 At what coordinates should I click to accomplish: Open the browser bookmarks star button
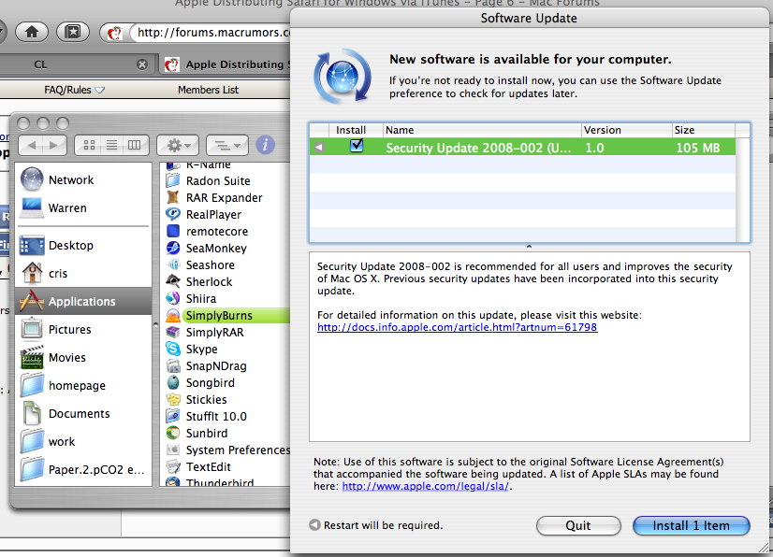[72, 33]
